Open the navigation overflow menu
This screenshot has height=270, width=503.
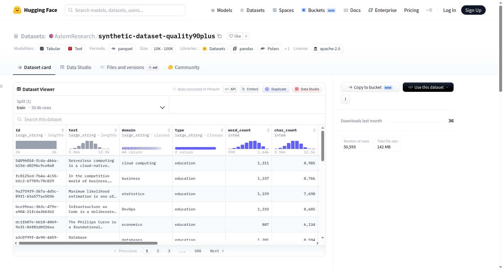pyautogui.click(x=429, y=10)
